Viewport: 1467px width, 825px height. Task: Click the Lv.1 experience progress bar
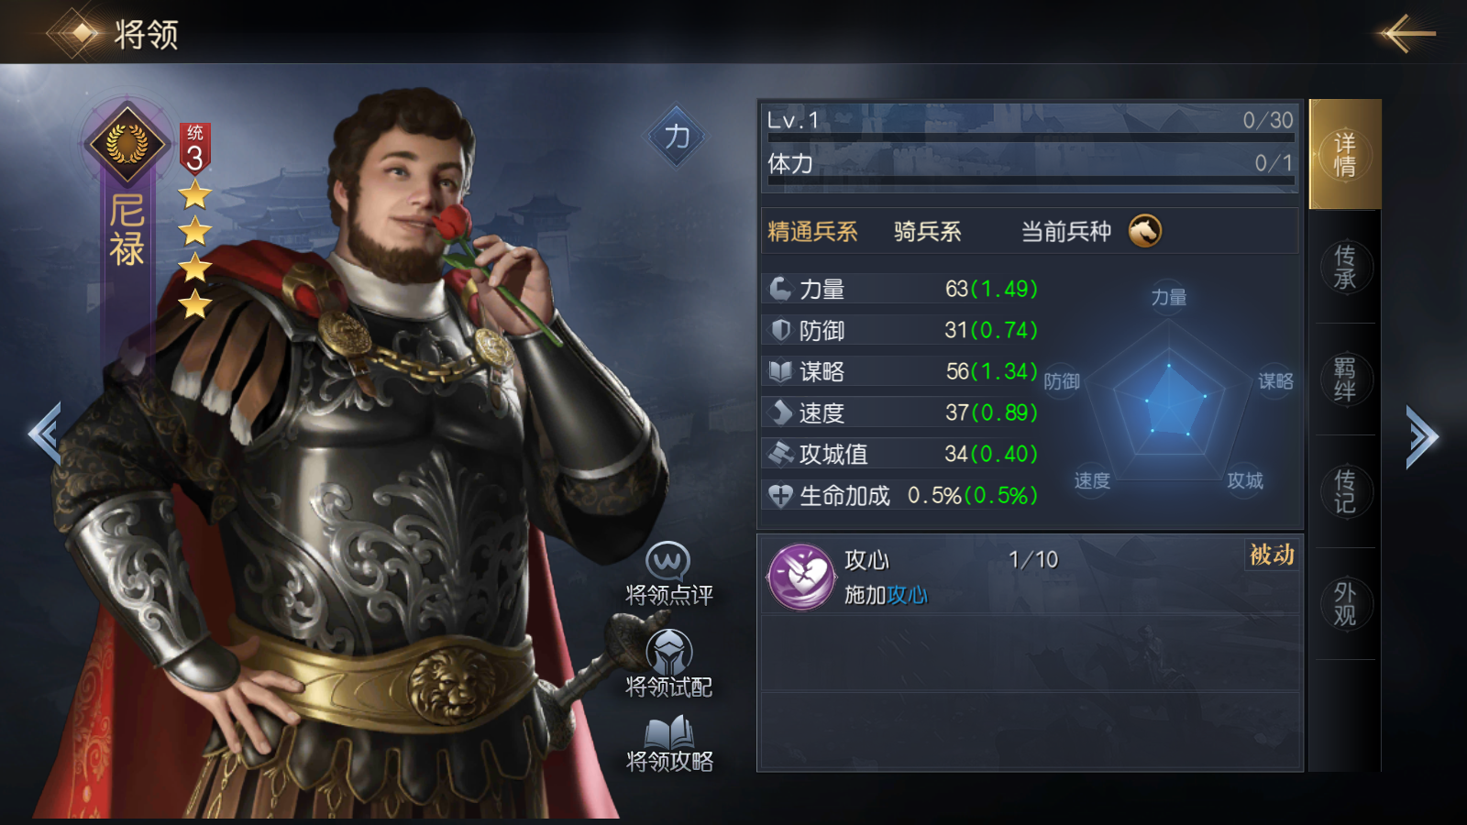(1031, 137)
